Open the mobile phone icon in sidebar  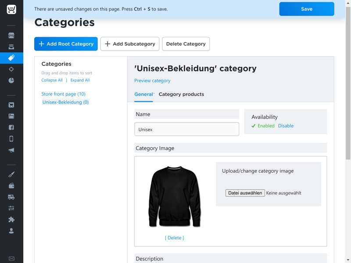coord(11,139)
